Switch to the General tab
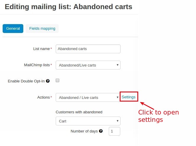The height and width of the screenshot is (146, 196). [13, 29]
